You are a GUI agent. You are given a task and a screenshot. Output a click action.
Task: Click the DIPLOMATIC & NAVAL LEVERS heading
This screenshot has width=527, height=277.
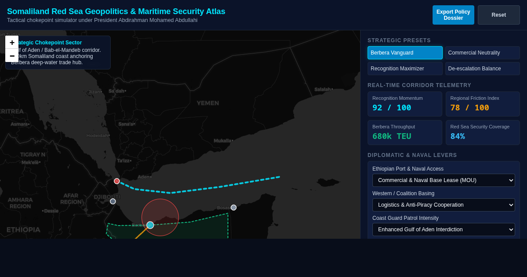412,155
